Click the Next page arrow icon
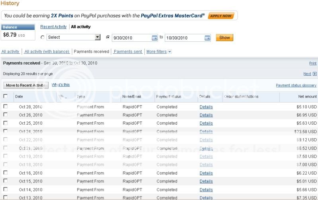This screenshot has height=200, width=318. click(314, 74)
